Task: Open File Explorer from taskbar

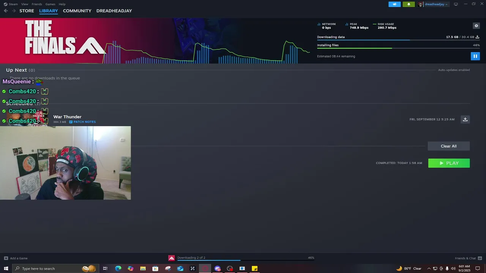Action: tap(143, 268)
